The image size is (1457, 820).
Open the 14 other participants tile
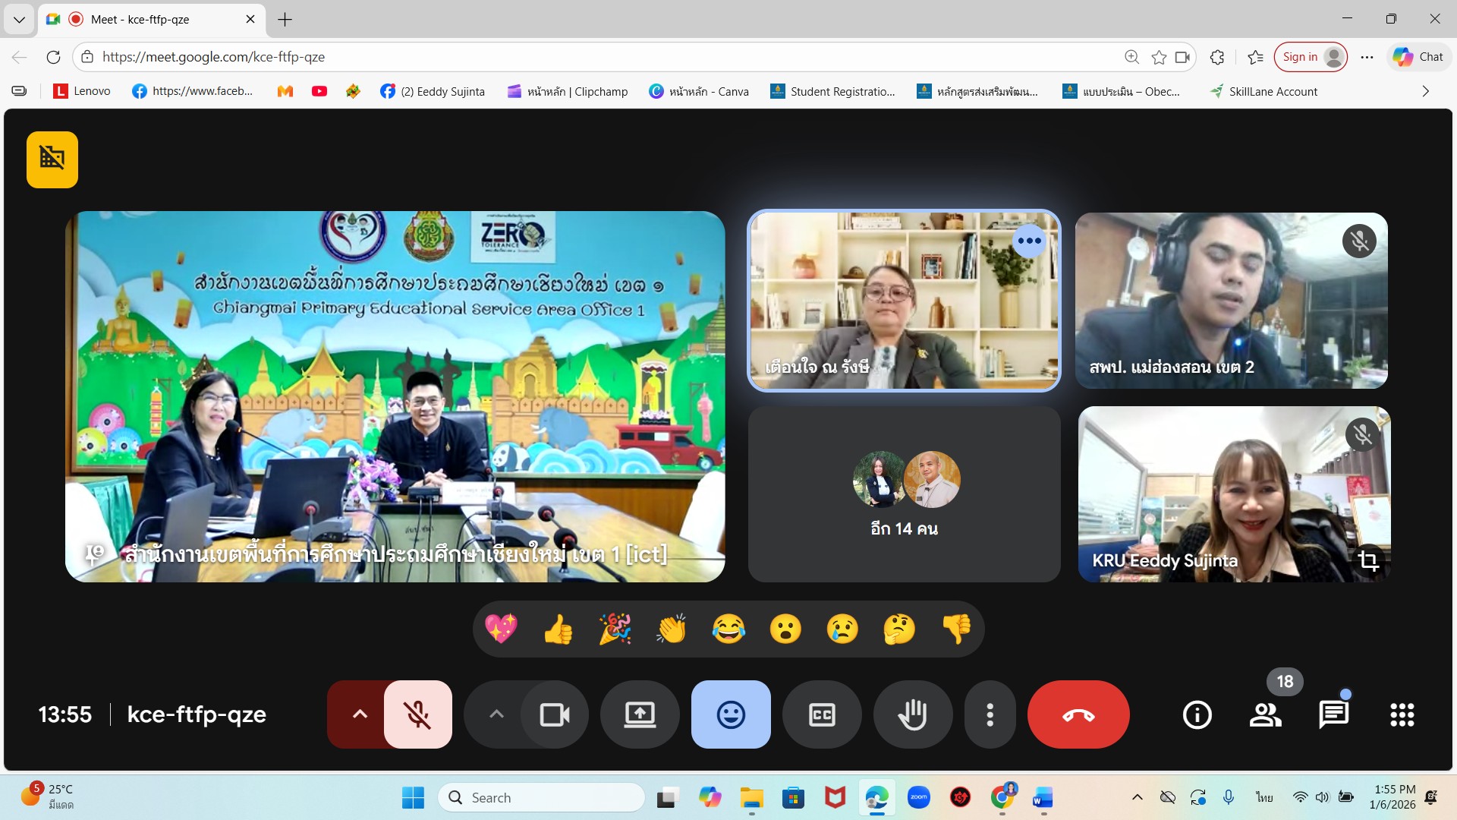click(904, 494)
